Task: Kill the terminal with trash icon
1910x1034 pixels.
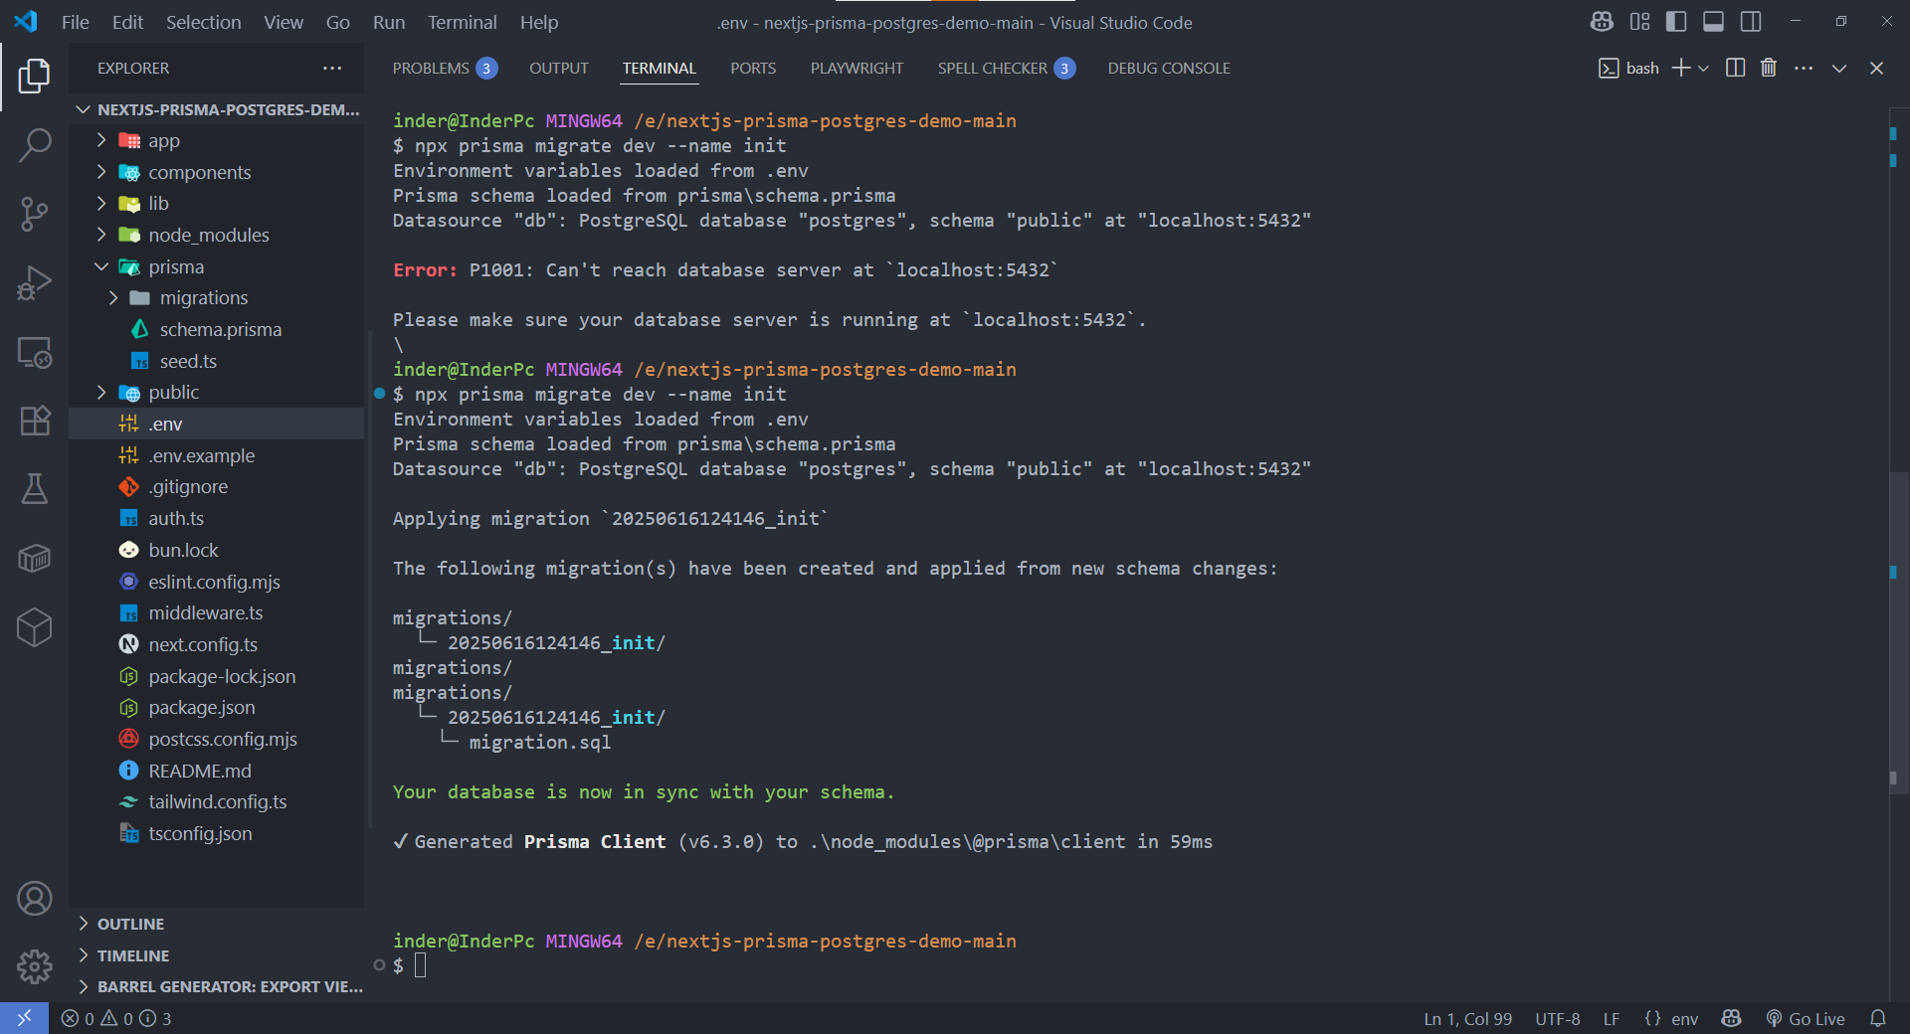Action: [x=1769, y=68]
